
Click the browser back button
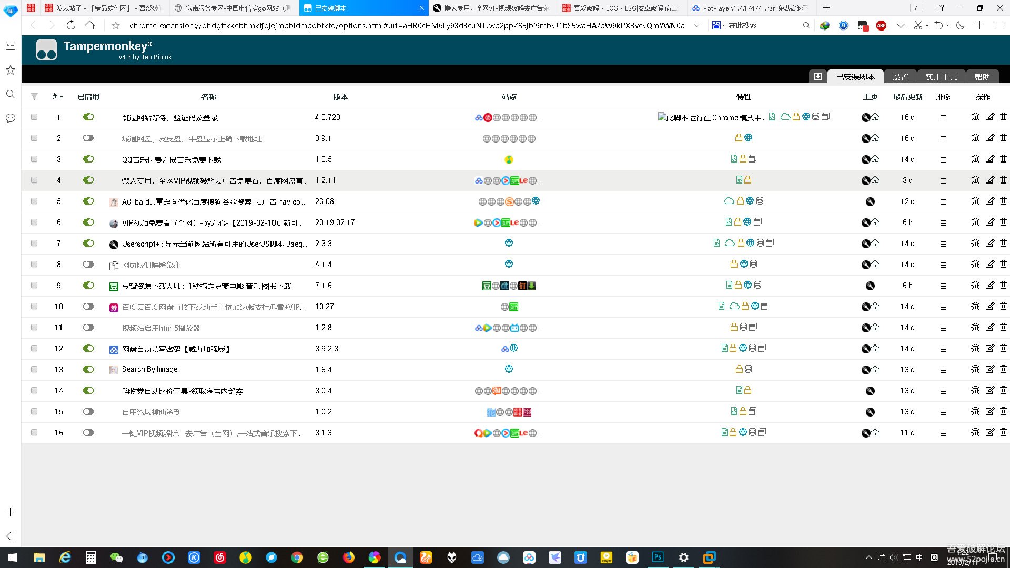33,24
